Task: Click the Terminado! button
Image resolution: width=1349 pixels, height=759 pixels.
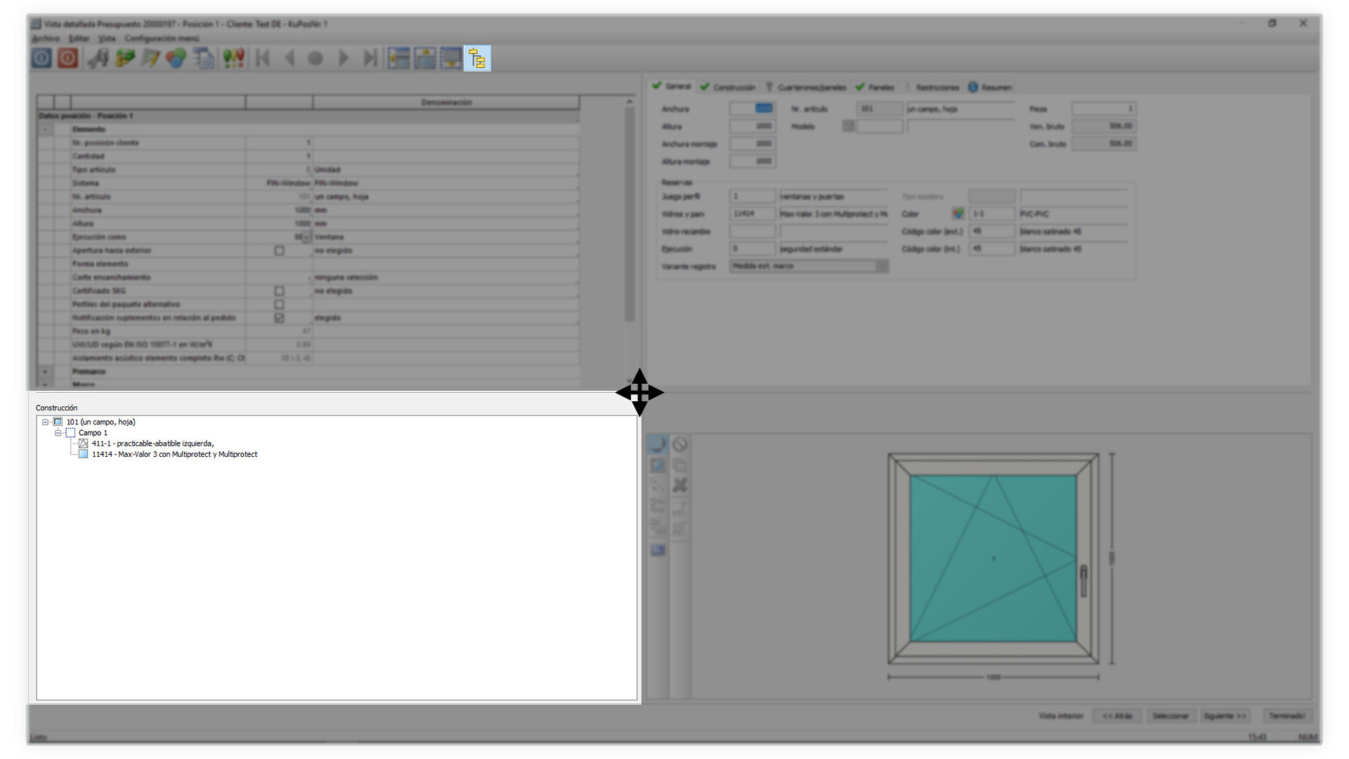Action: coord(1286,715)
